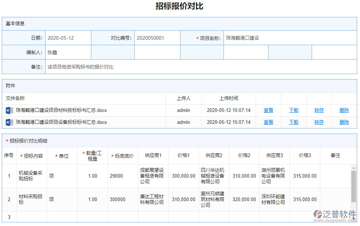This screenshot has height=226, width=360.
Task: Click the 日期 field showing 2020-05-12
Action: point(68,38)
